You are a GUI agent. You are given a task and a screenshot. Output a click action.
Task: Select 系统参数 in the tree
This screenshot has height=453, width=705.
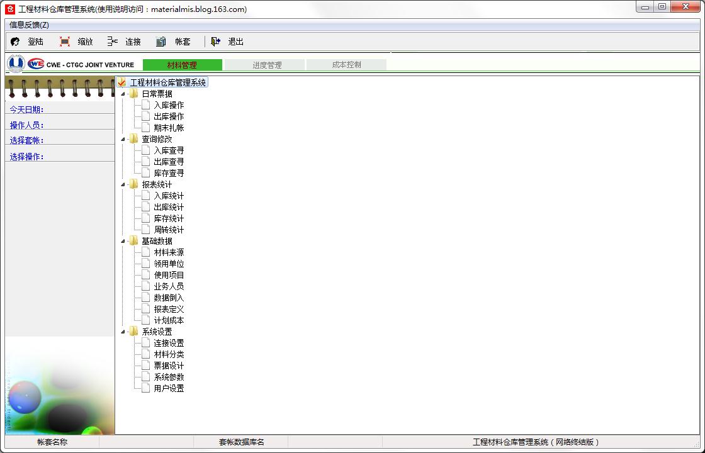tap(169, 377)
